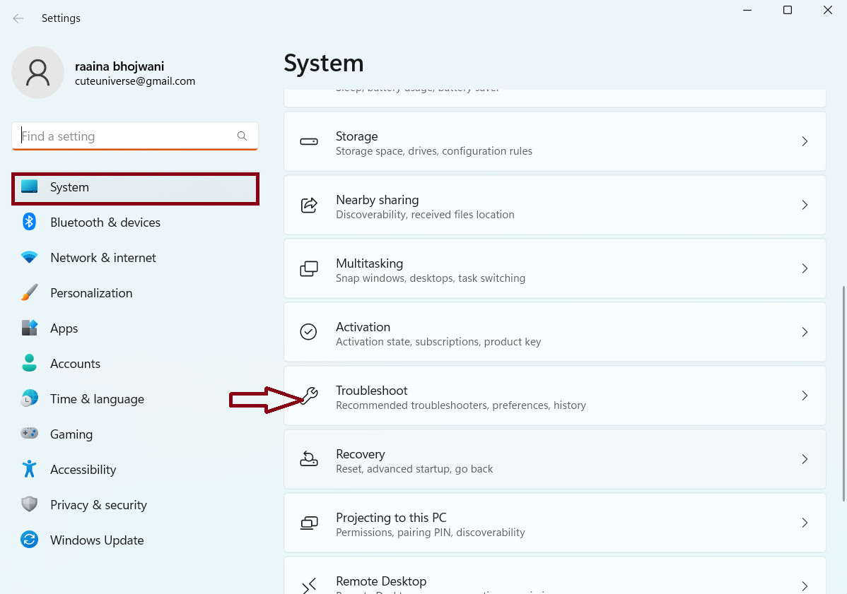The width and height of the screenshot is (847, 594).
Task: Select Privacy & security category
Action: [98, 505]
